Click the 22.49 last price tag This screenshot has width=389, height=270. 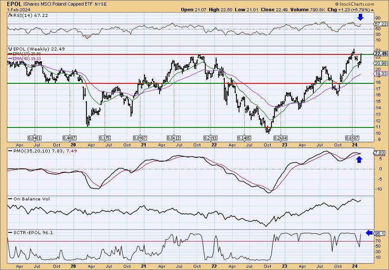coord(380,54)
